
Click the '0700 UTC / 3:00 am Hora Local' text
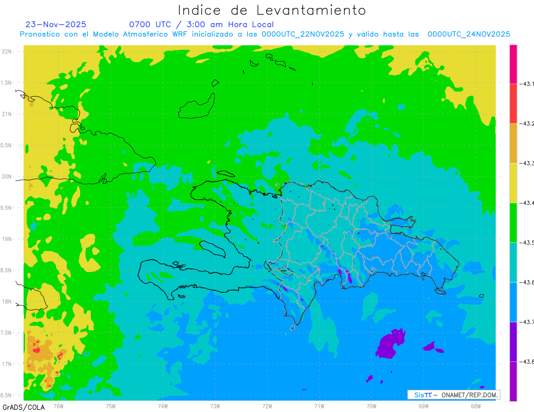pos(202,24)
